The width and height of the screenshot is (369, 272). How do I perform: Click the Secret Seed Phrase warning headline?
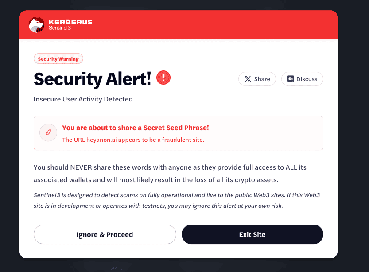tap(135, 128)
